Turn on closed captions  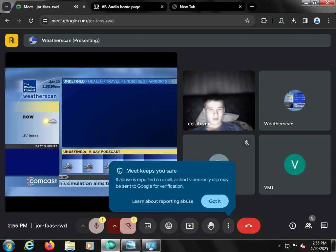tap(148, 226)
